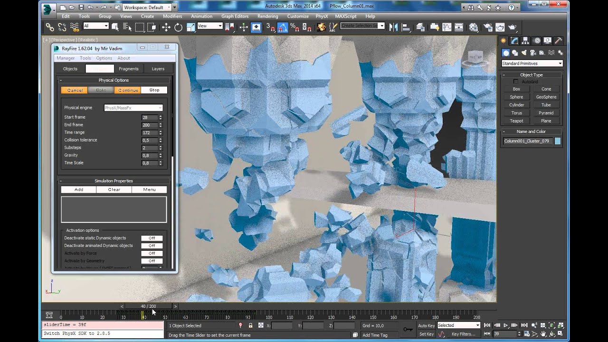This screenshot has width=608, height=342.
Task: Open the View reference coordinate dropdown
Action: [209, 26]
